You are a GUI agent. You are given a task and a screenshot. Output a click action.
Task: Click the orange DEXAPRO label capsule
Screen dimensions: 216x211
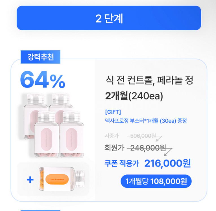[x=57, y=179]
